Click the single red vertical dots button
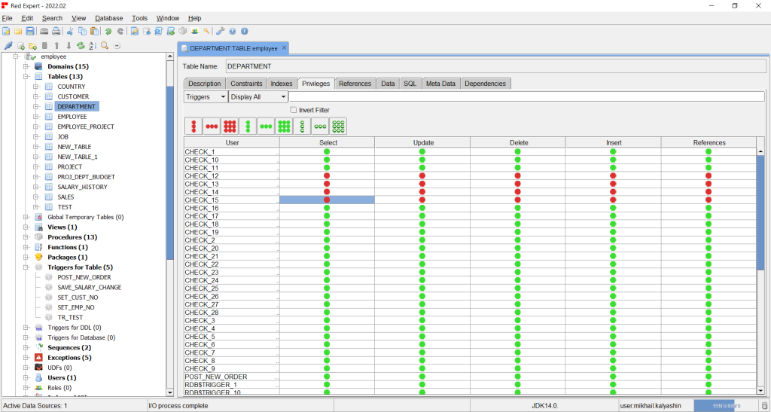The height and width of the screenshot is (412, 771). coord(194,127)
